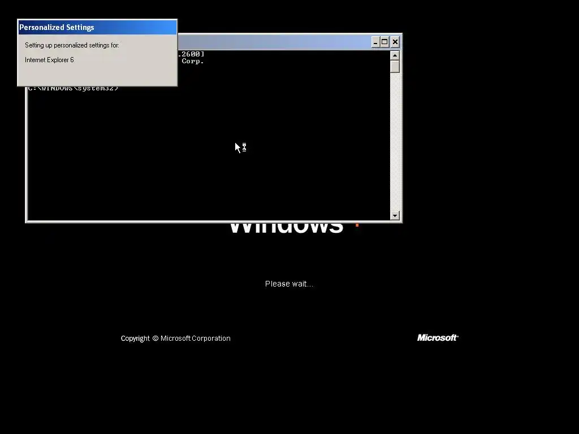Viewport: 579px width, 434px height.
Task: Click the command prompt title bar
Action: click(x=274, y=42)
